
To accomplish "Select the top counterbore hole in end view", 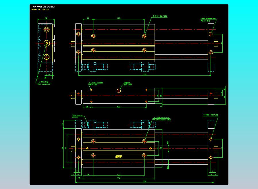I will pos(47,30).
